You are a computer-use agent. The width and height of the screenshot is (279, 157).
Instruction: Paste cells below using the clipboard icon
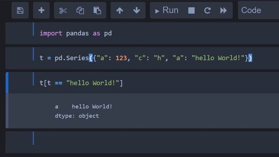coord(97,10)
